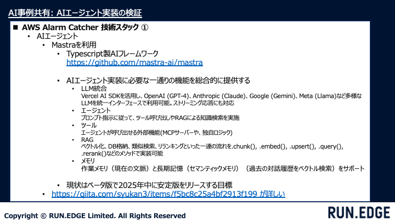This screenshot has width=395, height=222.
Task: Select the 'ツール' bullet heading
Action: click(89, 125)
